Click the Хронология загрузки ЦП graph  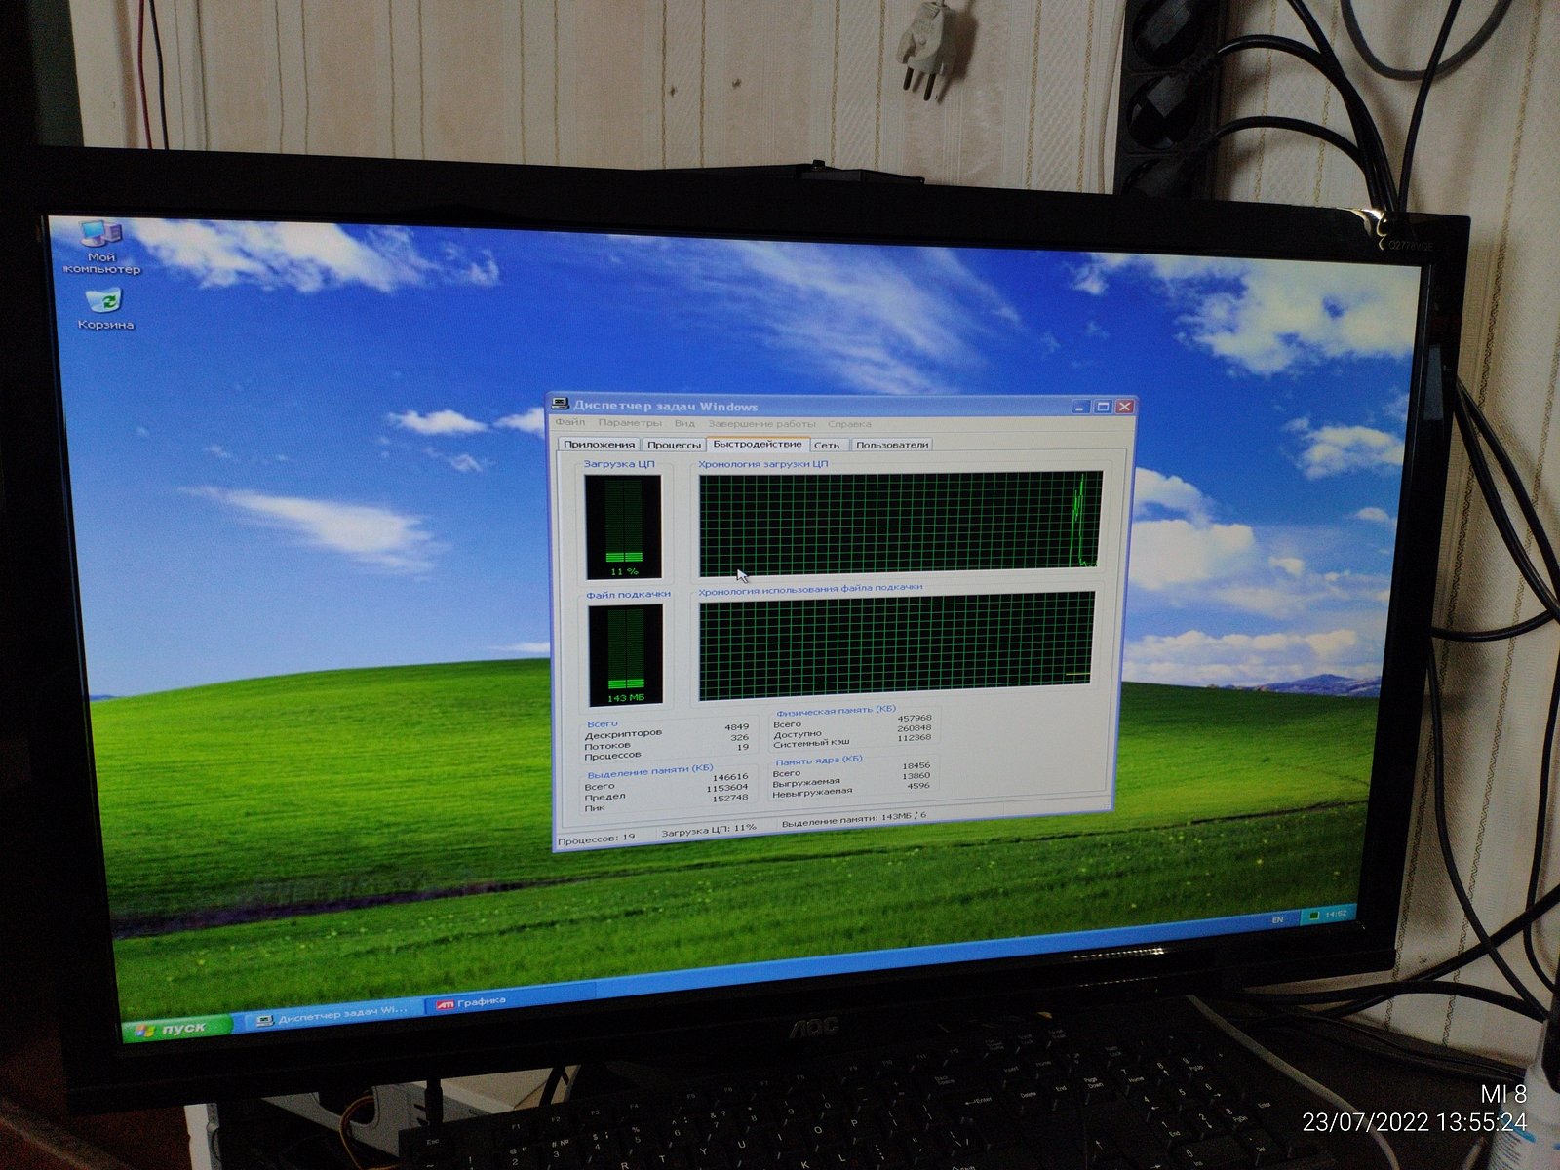coord(900,524)
